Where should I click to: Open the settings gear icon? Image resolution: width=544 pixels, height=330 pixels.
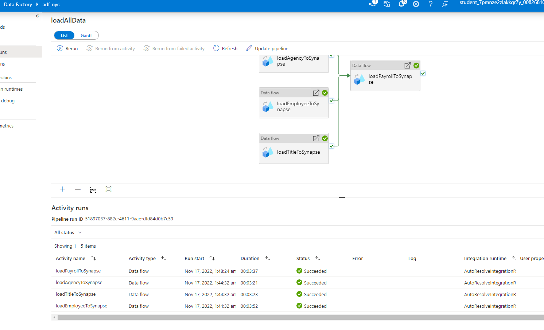pyautogui.click(x=416, y=4)
